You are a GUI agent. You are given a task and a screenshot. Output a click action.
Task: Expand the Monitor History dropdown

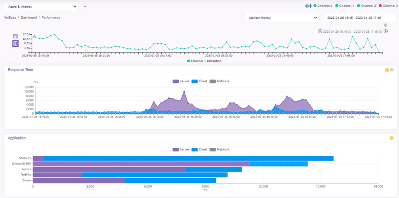[x=281, y=18]
